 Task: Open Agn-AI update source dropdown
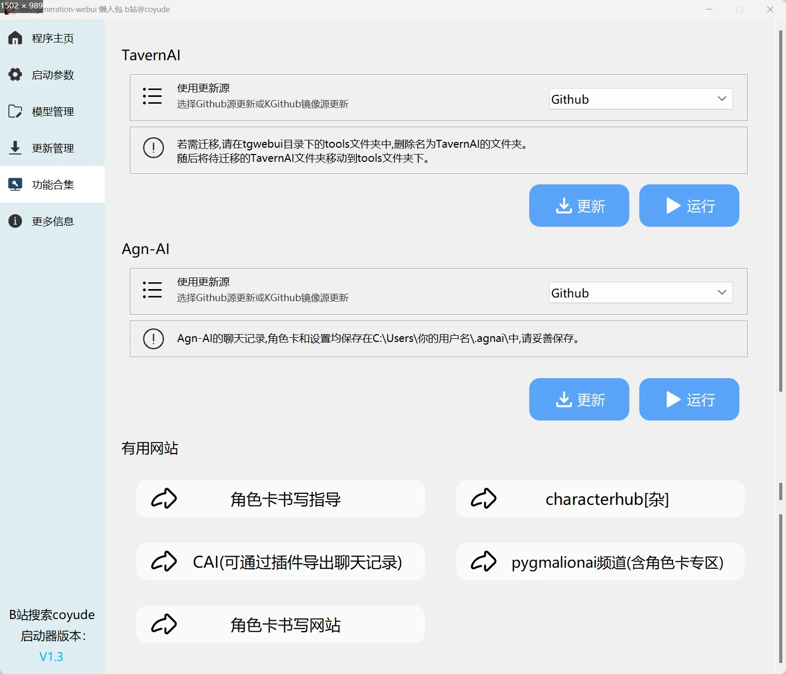(641, 293)
